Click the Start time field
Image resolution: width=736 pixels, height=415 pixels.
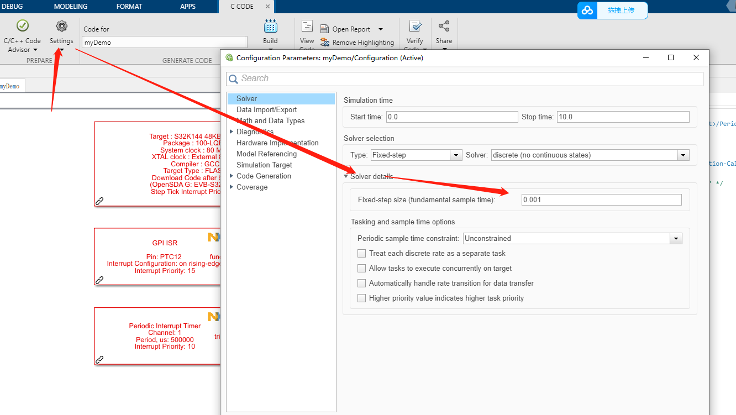451,117
